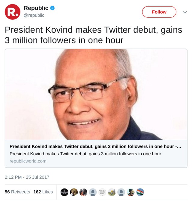Viewport: 192px width, 202px height.
Task: Click the Republic profile logo
Action: coord(13,12)
